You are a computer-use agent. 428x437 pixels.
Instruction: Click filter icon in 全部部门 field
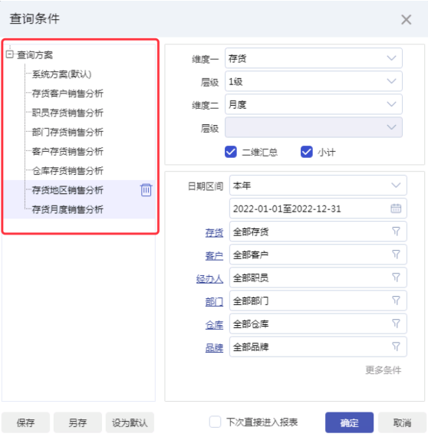(396, 301)
